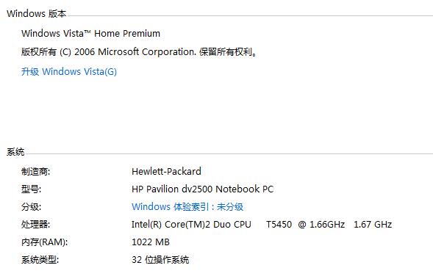Click the 系统 section heading
The width and height of the screenshot is (433, 279).
click(15, 152)
